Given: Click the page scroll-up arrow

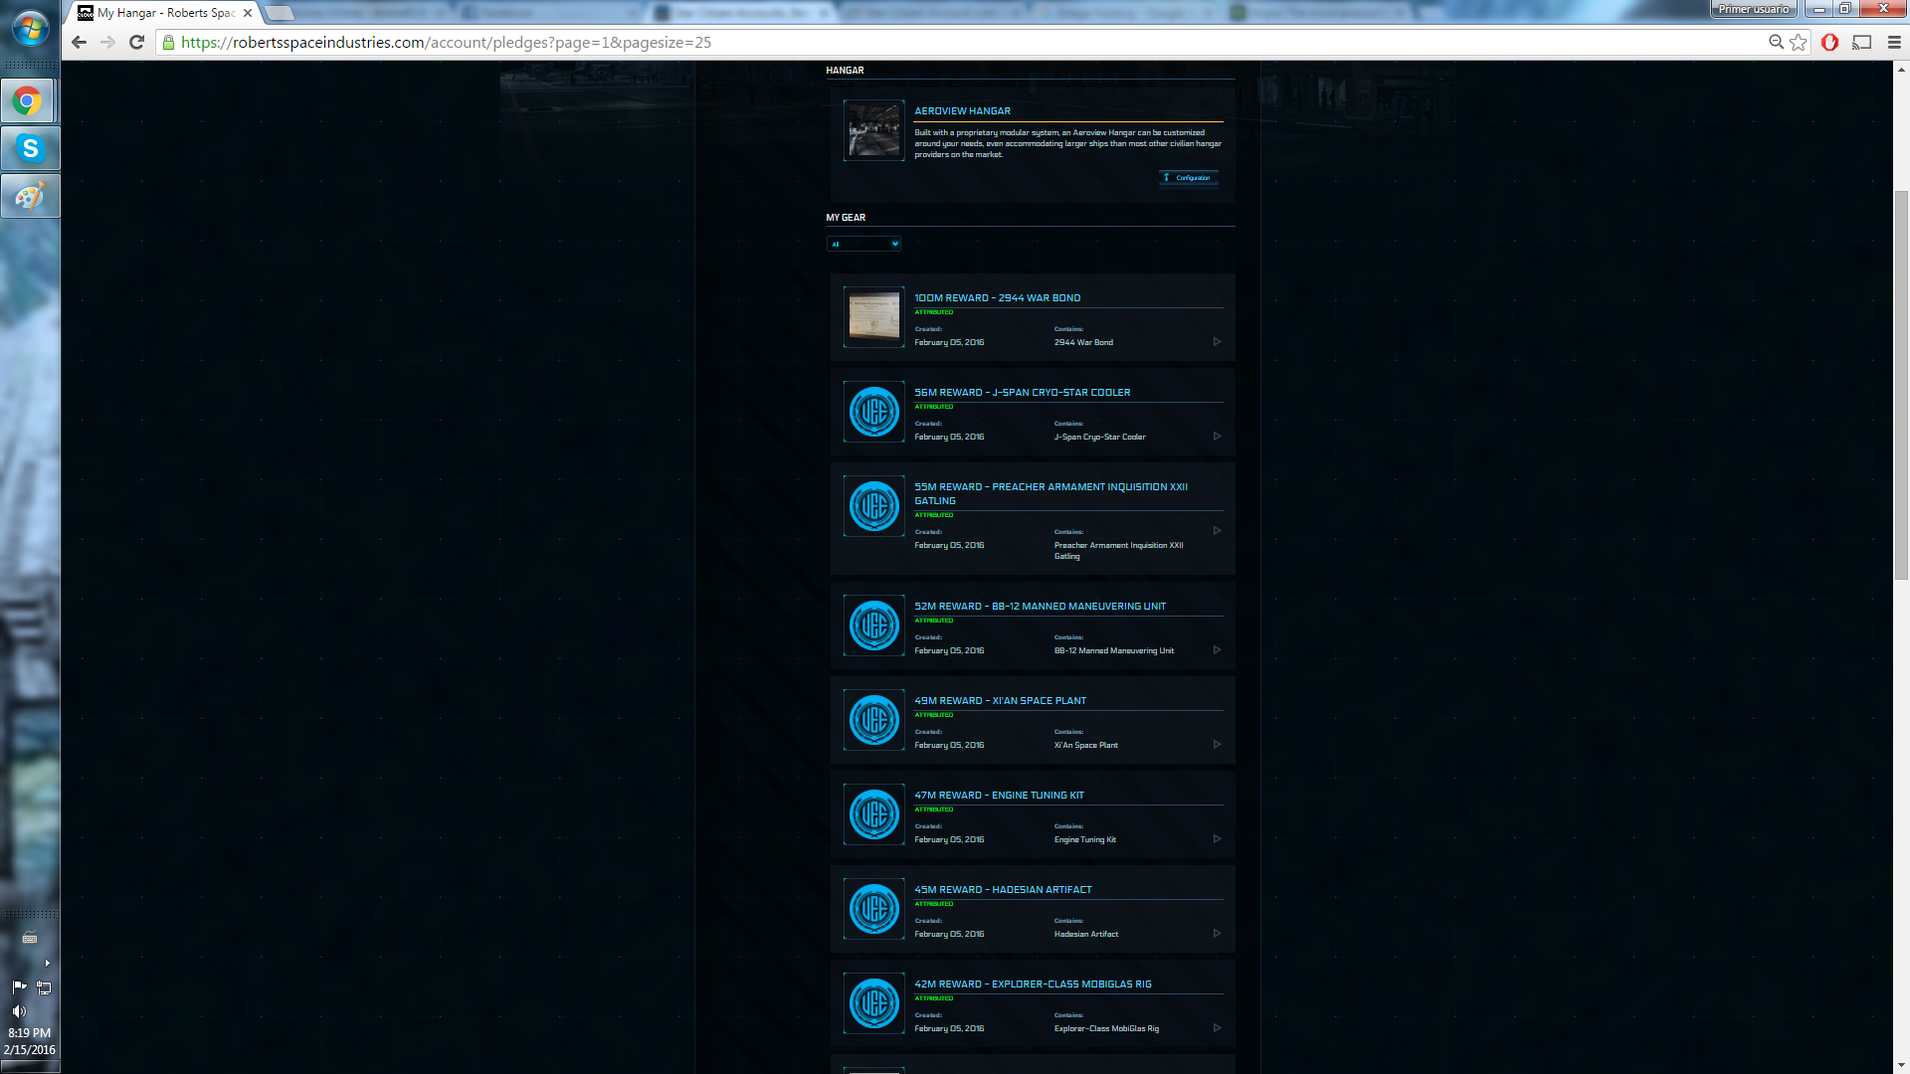Looking at the screenshot, I should 1901,70.
